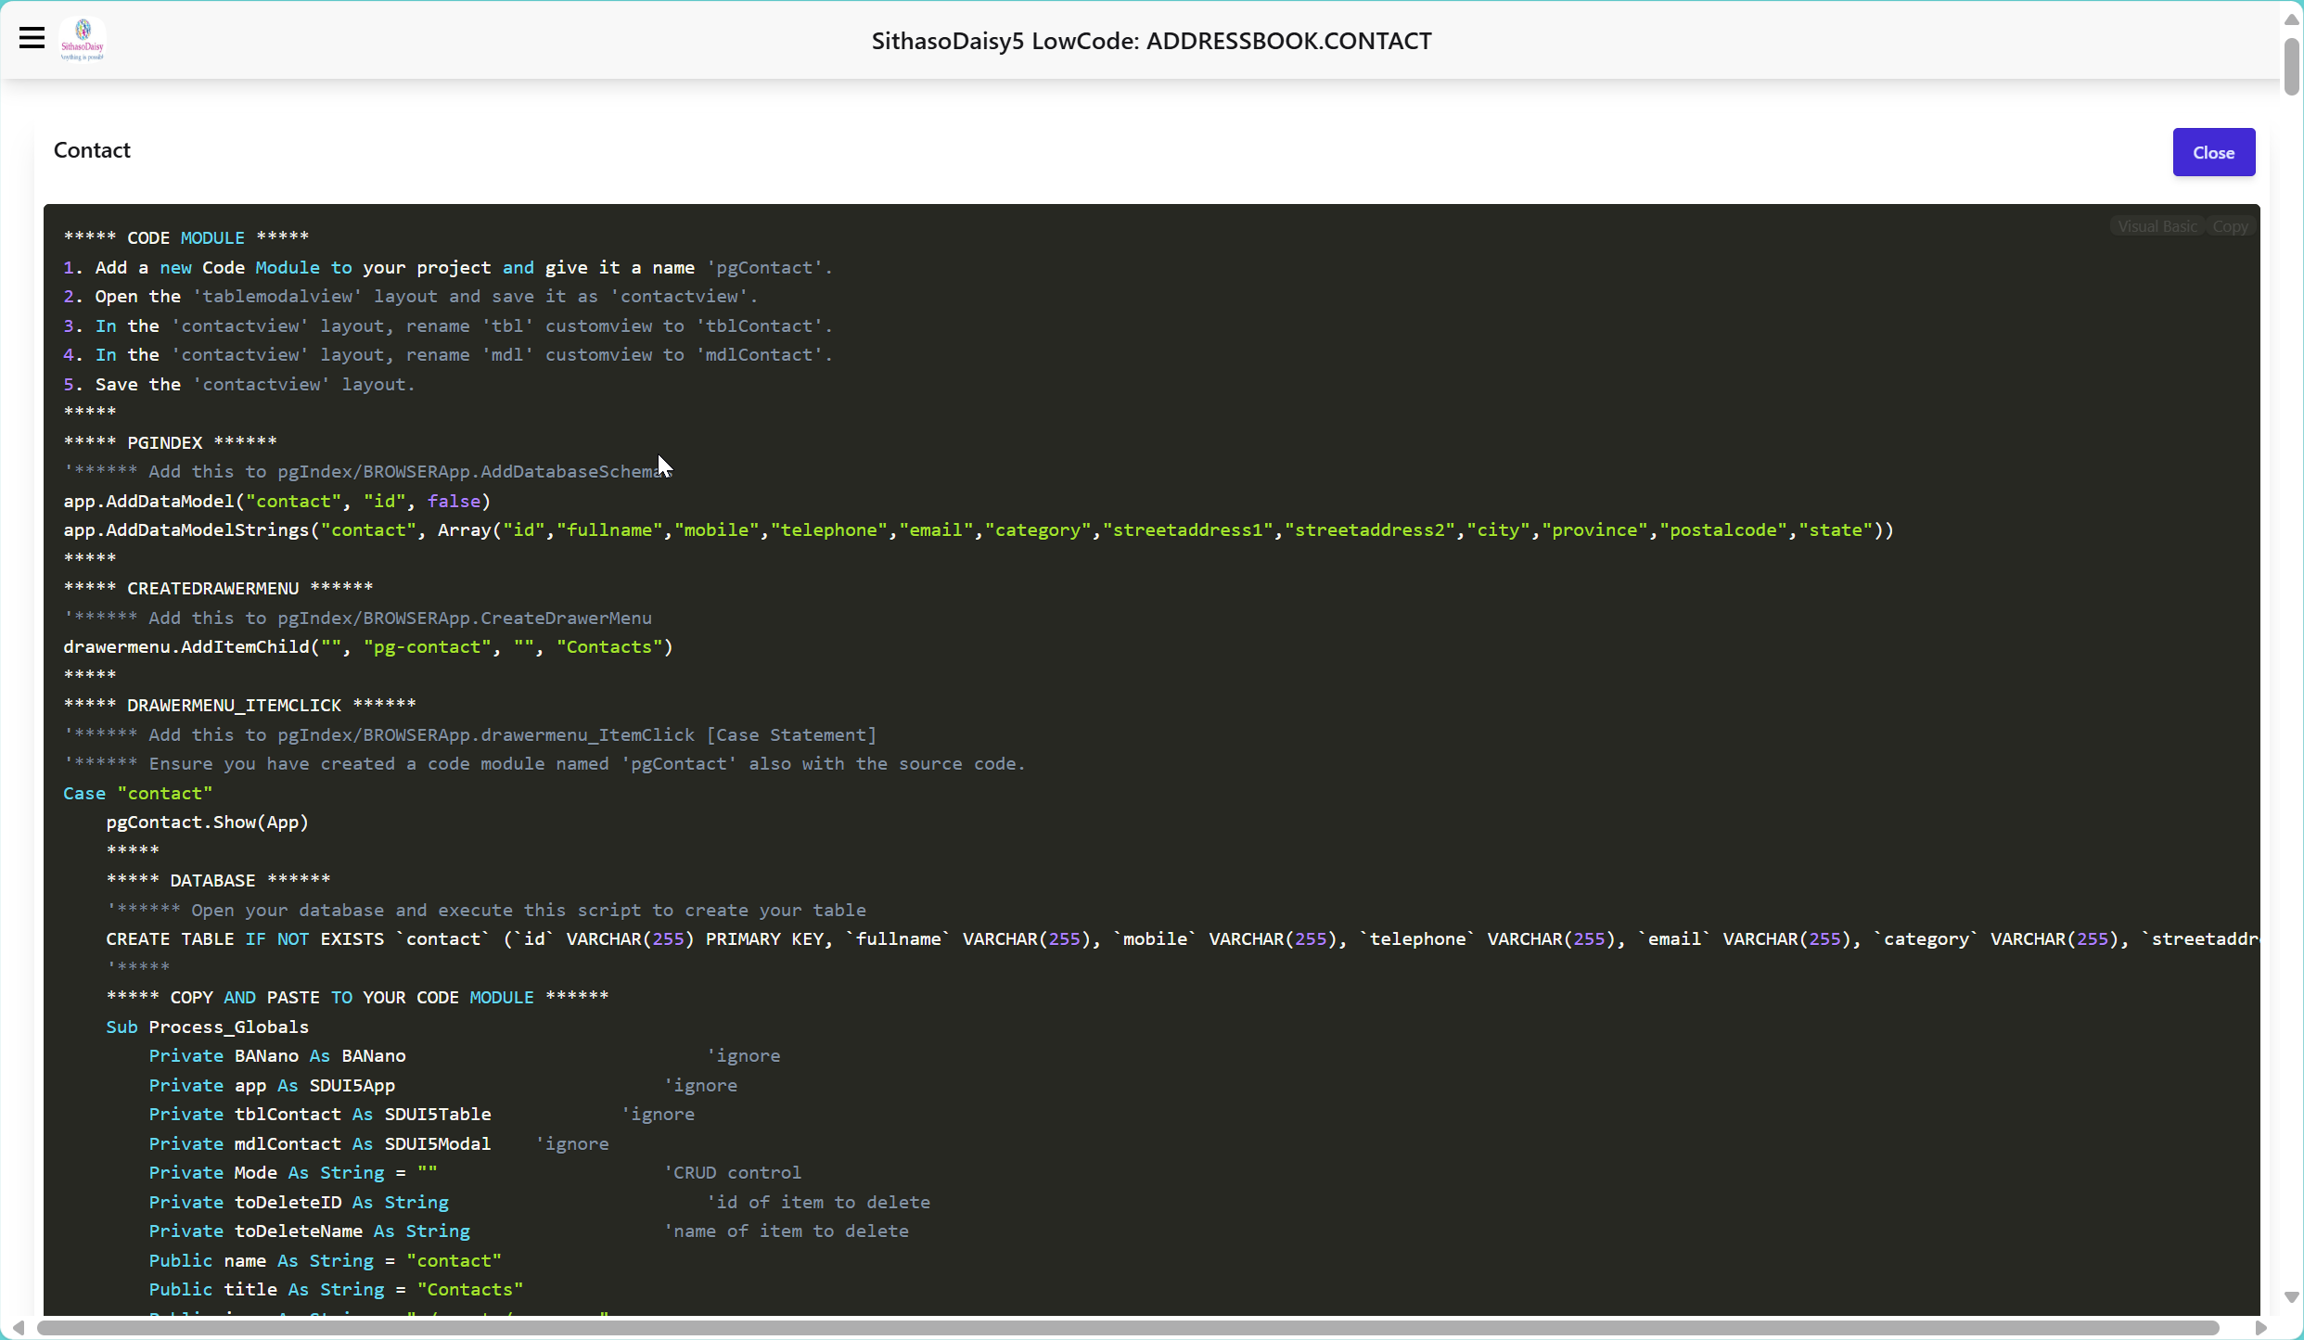Screen dimensions: 2304x1340
Task: Click the drawermenu.AddItemChild code line
Action: [x=368, y=646]
